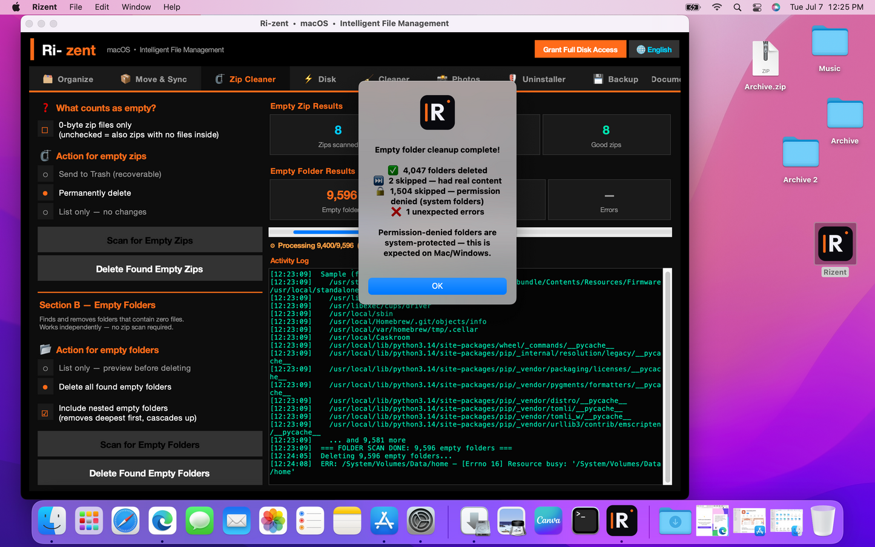This screenshot has width=875, height=547.
Task: Open Messages from the dock
Action: click(199, 520)
